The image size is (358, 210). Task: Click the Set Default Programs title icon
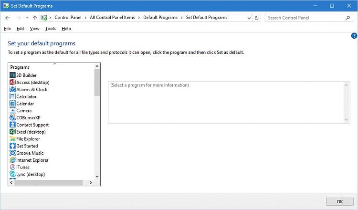6,6
